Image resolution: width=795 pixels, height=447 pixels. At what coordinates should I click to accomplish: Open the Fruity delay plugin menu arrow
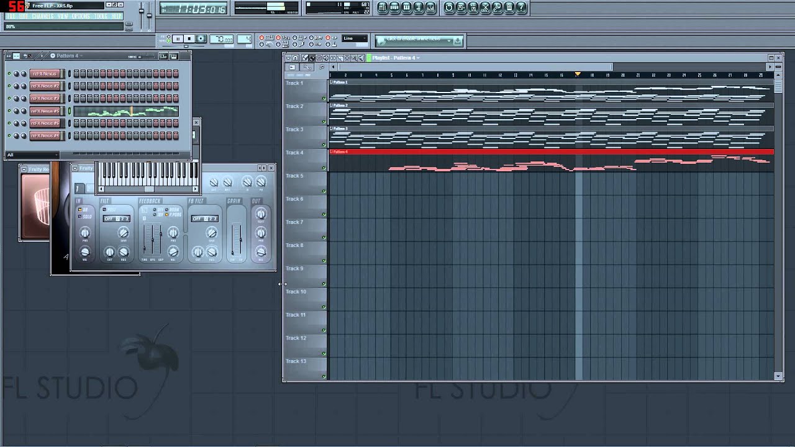[x=75, y=168]
